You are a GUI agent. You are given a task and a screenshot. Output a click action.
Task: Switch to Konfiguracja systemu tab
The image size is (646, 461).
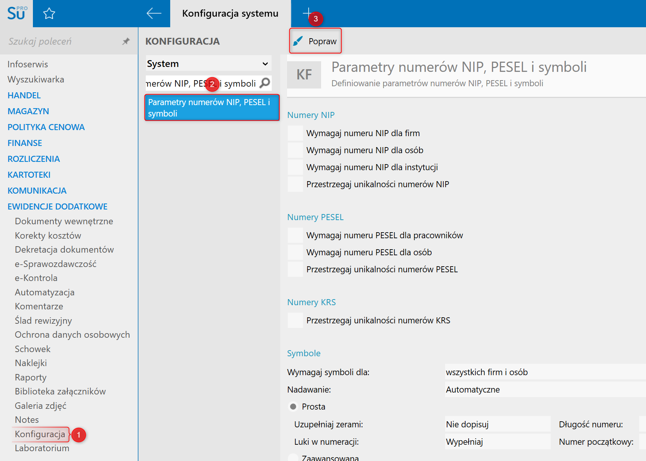[230, 14]
